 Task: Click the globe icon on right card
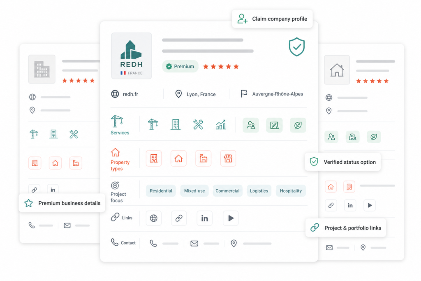[329, 97]
